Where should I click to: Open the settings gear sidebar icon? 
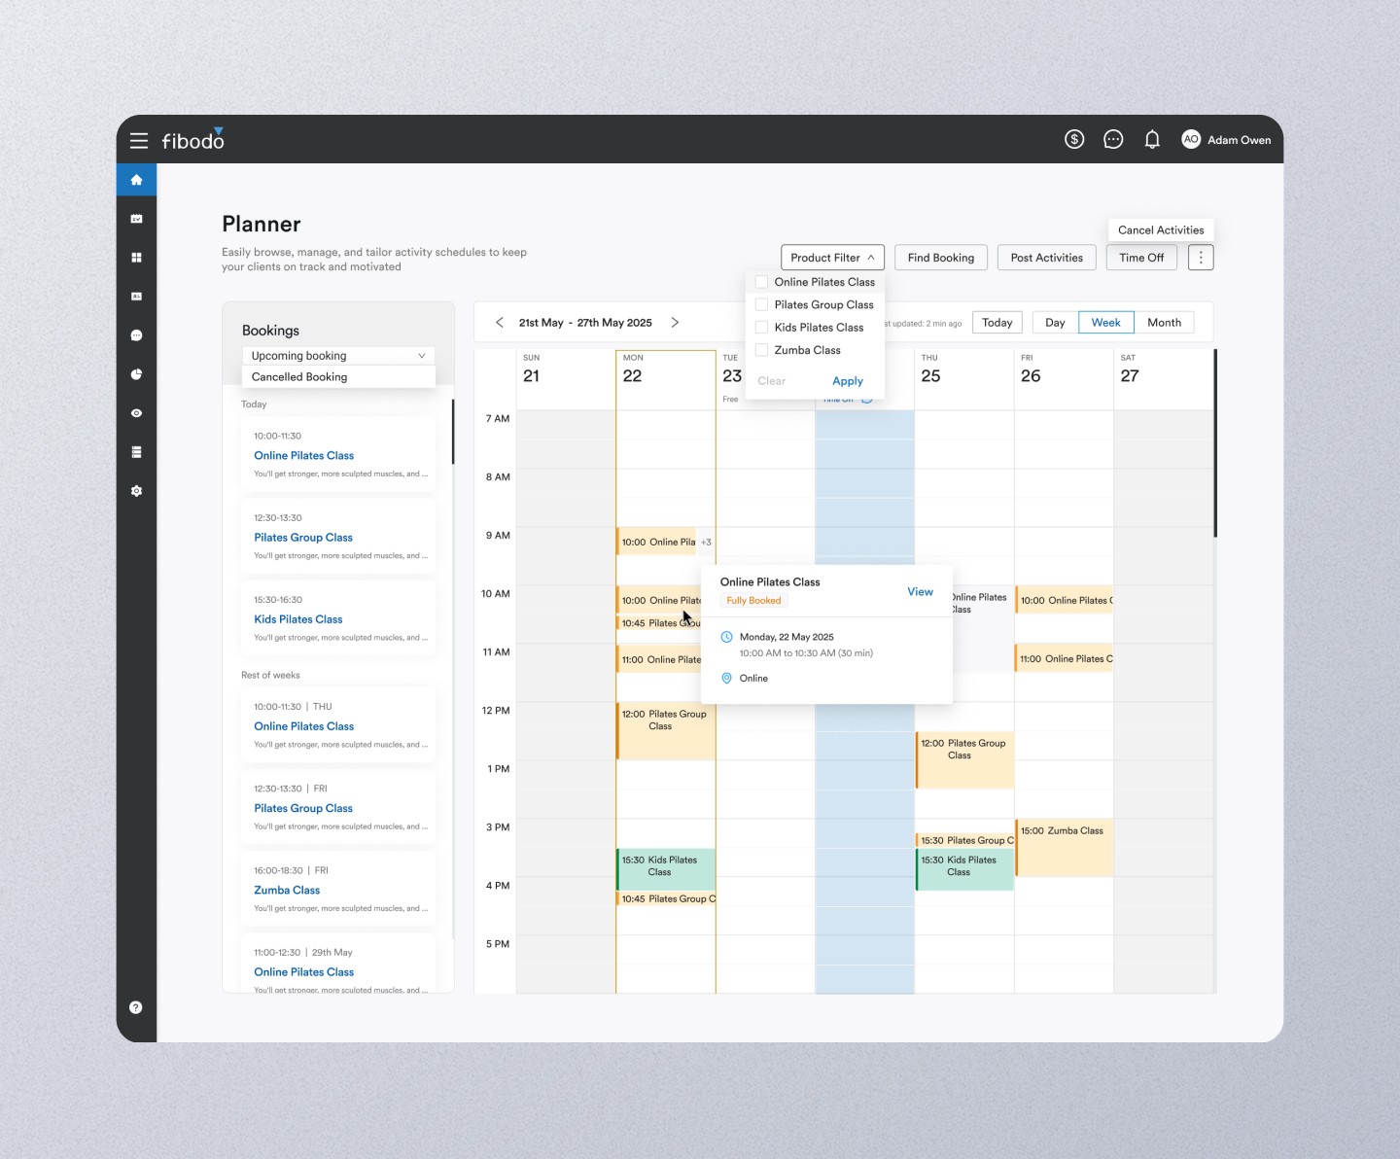coord(136,491)
